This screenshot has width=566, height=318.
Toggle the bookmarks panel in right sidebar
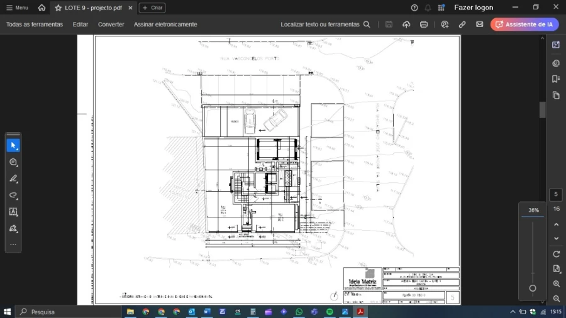556,79
